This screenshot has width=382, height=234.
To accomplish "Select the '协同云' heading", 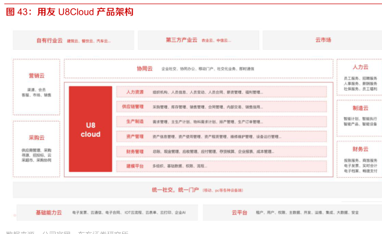I will [145, 68].
